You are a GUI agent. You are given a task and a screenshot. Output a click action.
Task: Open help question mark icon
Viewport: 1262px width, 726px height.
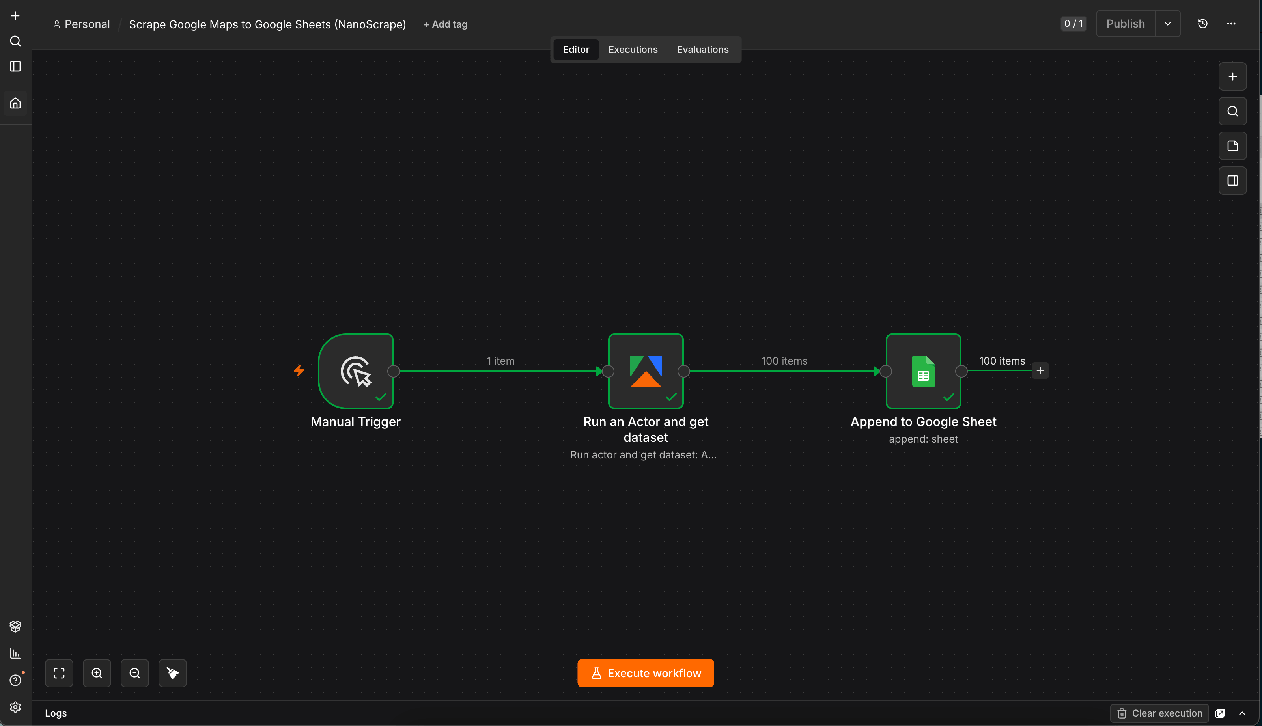15,680
